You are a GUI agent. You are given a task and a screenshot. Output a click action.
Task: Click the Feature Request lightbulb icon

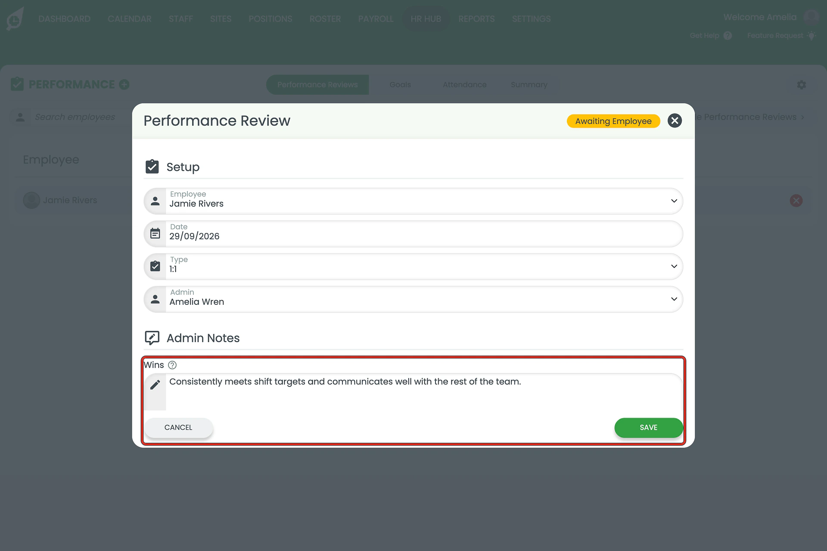click(x=811, y=36)
